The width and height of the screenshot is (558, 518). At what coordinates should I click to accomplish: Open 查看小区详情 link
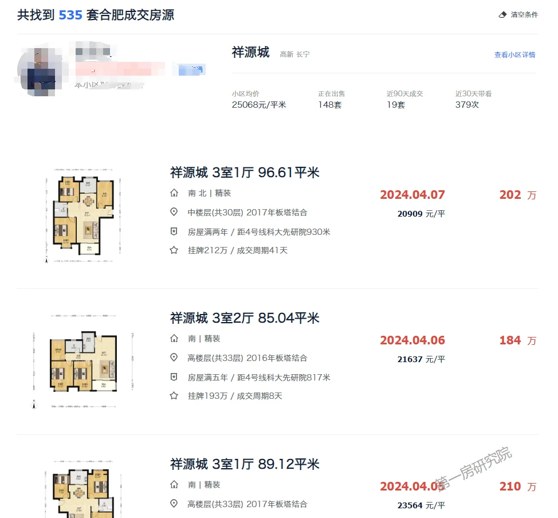(514, 55)
